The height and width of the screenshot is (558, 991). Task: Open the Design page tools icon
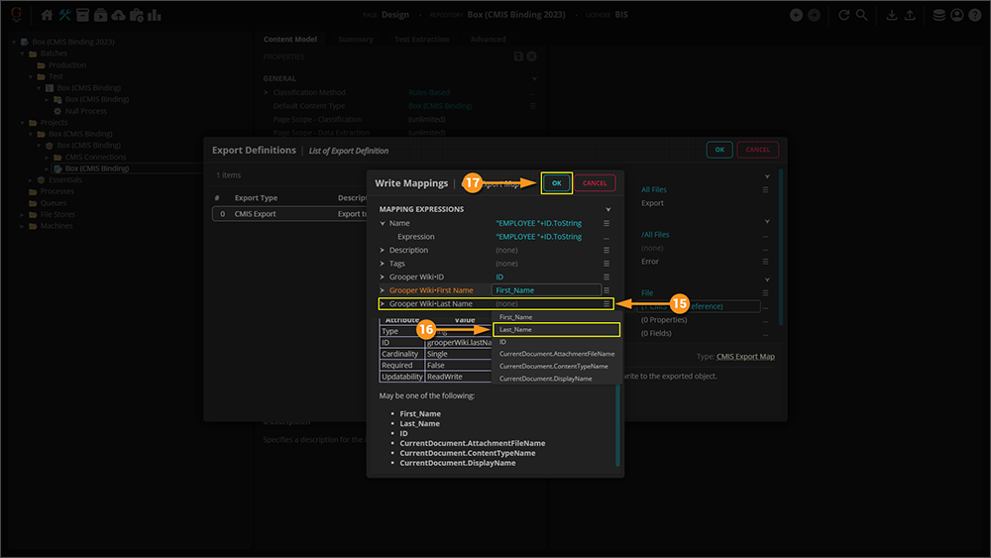point(65,15)
